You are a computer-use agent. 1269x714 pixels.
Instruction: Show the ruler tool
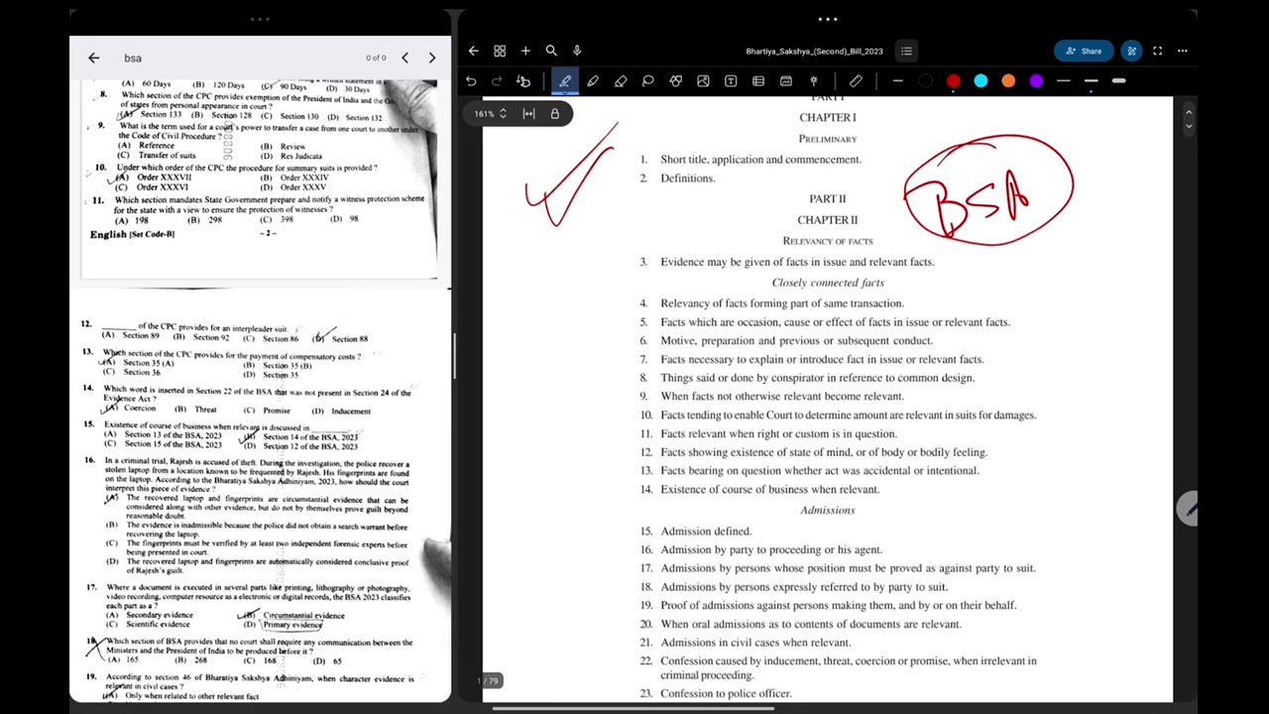(x=856, y=81)
